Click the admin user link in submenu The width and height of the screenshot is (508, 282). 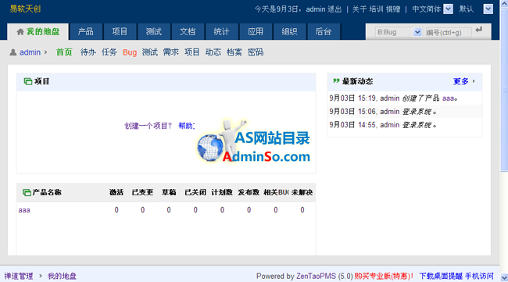tap(30, 52)
